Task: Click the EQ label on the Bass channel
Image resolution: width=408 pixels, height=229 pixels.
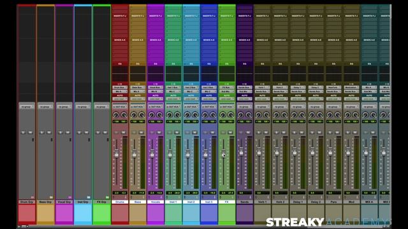Action: tap(138, 64)
